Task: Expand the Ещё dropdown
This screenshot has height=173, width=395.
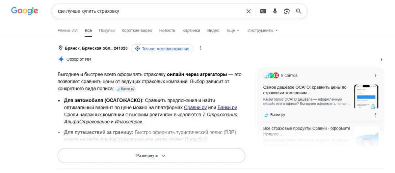Action: [x=233, y=30]
